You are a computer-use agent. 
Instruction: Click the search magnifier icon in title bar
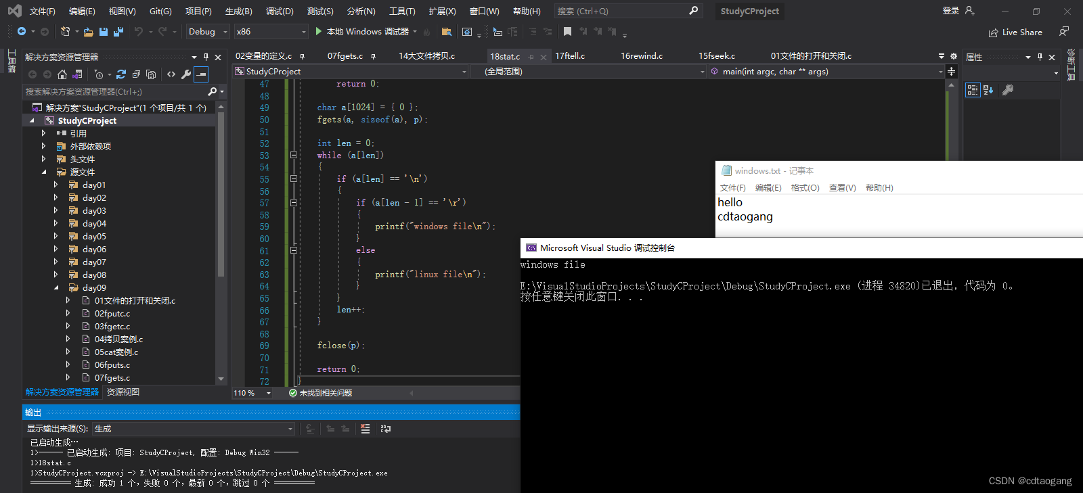point(693,11)
